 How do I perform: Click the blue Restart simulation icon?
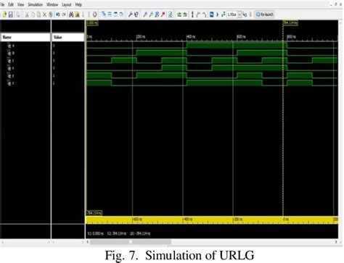(212, 14)
